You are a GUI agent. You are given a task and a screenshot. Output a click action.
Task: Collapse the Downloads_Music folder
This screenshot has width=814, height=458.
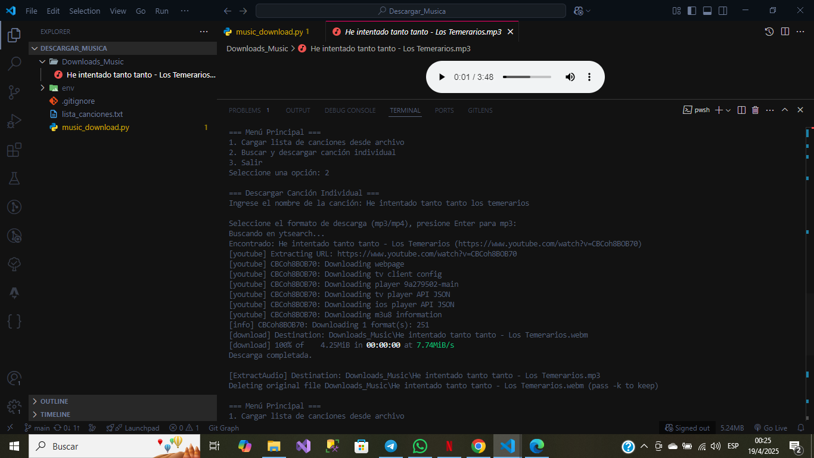coord(42,62)
